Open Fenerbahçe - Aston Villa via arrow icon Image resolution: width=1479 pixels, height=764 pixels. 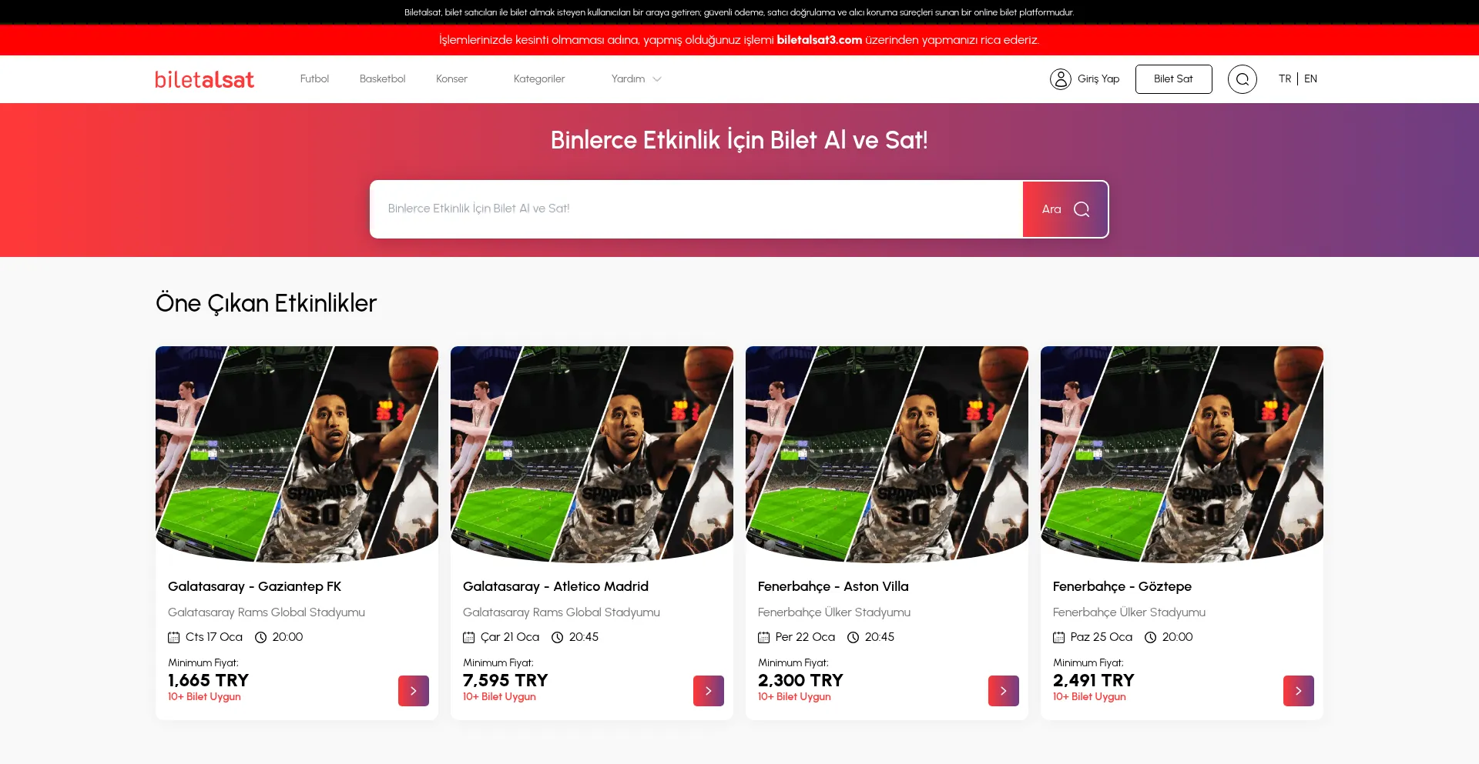tap(1003, 691)
